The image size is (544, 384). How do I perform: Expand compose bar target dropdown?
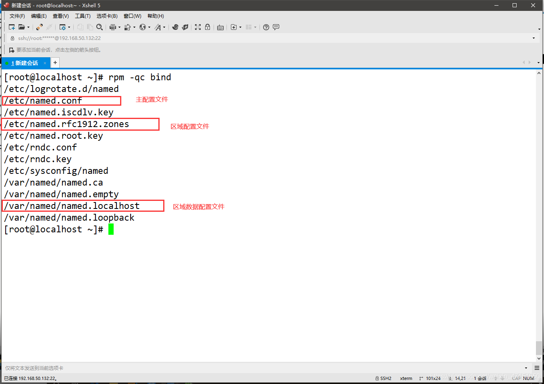tap(526, 368)
